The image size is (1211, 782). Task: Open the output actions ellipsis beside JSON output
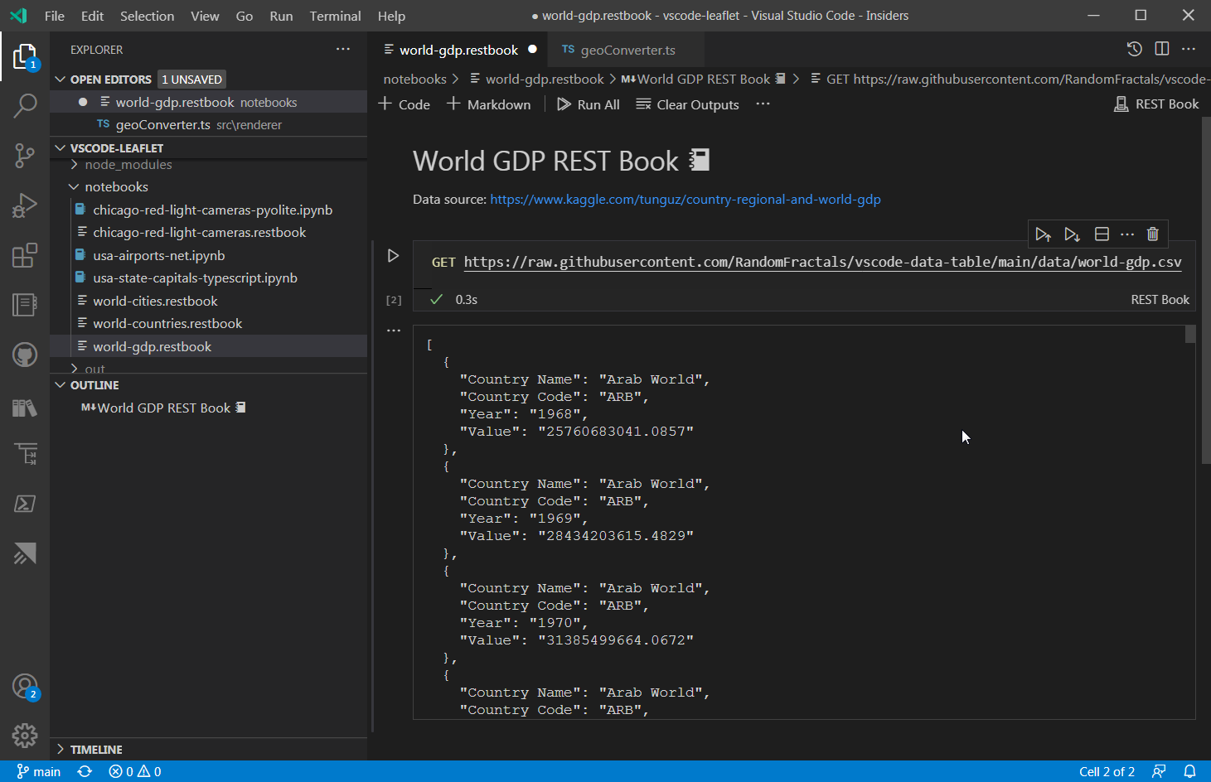tap(394, 331)
